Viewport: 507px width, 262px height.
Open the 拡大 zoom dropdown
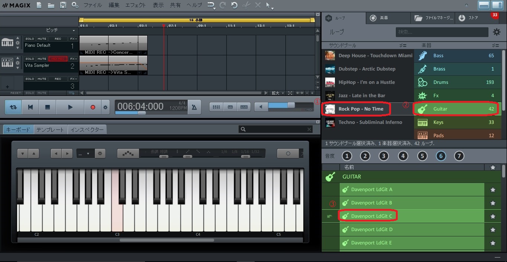click(278, 93)
